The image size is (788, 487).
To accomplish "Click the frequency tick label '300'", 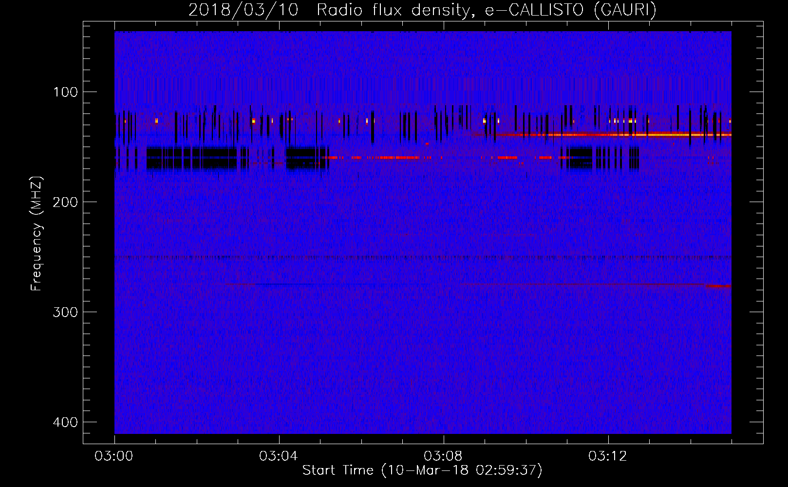I will click(65, 312).
